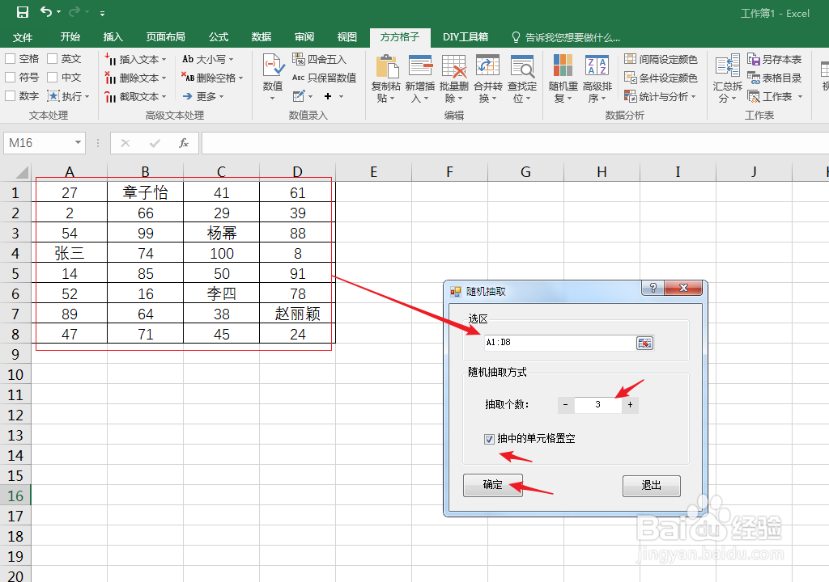Click the help question mark in 随机抽取 dialog

[x=653, y=288]
